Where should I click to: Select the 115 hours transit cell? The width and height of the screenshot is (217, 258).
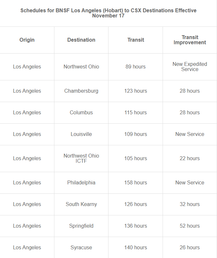[136, 113]
